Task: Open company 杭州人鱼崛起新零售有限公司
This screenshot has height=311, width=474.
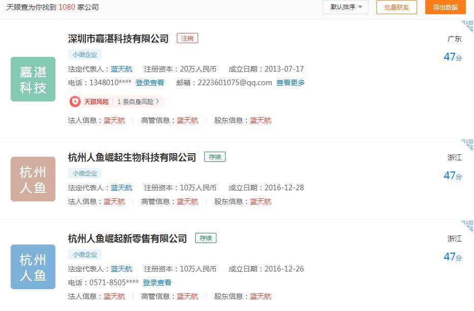Action: click(128, 238)
